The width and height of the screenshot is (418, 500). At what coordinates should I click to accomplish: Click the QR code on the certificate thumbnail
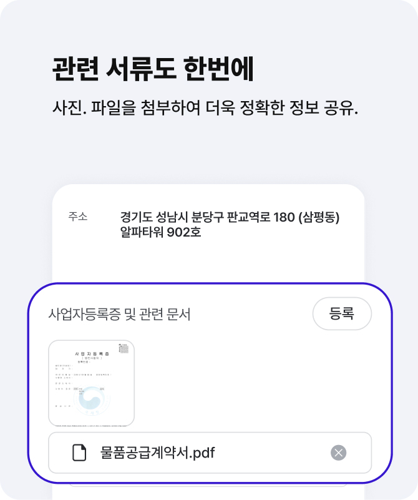pos(124,348)
